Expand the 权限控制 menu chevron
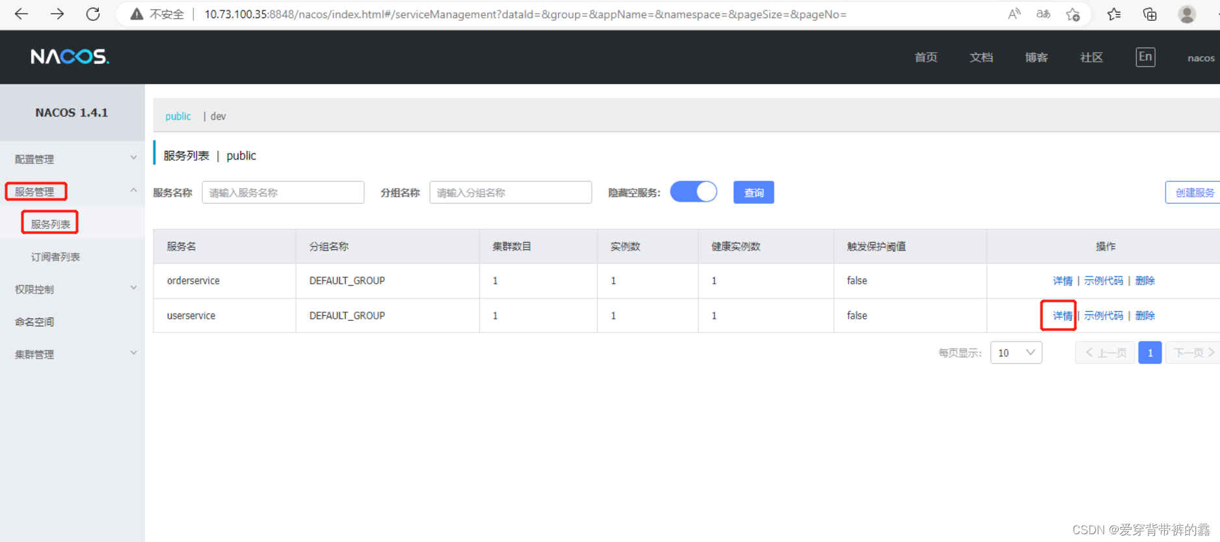This screenshot has width=1220, height=542. pos(133,288)
